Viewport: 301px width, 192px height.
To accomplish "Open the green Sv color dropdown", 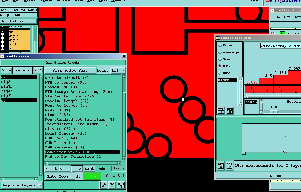I will (92, 176).
